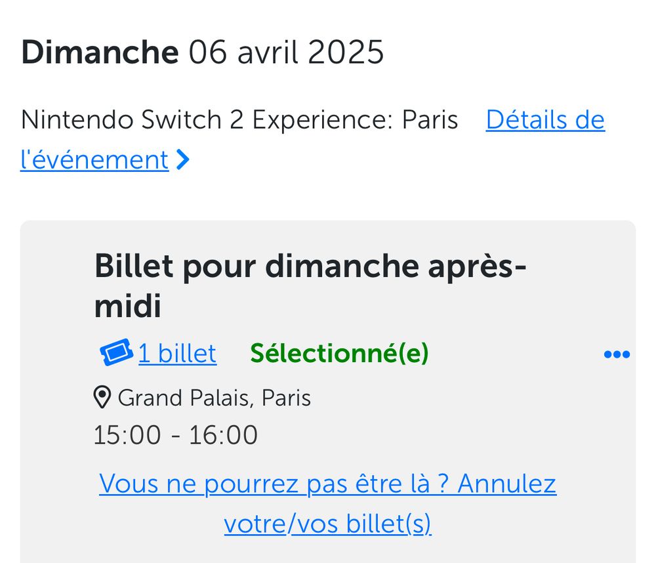The height and width of the screenshot is (563, 656).
Task: Click the grey ticket card's empty left margin
Action: coord(56,394)
